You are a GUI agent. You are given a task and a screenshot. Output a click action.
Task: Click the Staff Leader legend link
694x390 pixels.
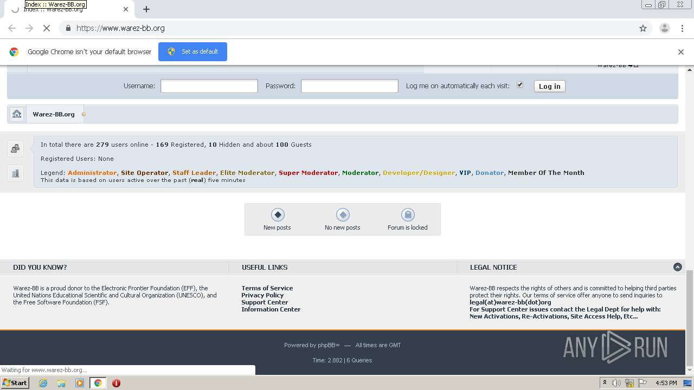(x=194, y=173)
